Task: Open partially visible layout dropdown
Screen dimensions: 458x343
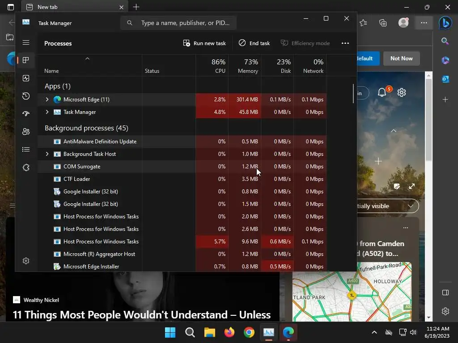Action: pos(388,206)
